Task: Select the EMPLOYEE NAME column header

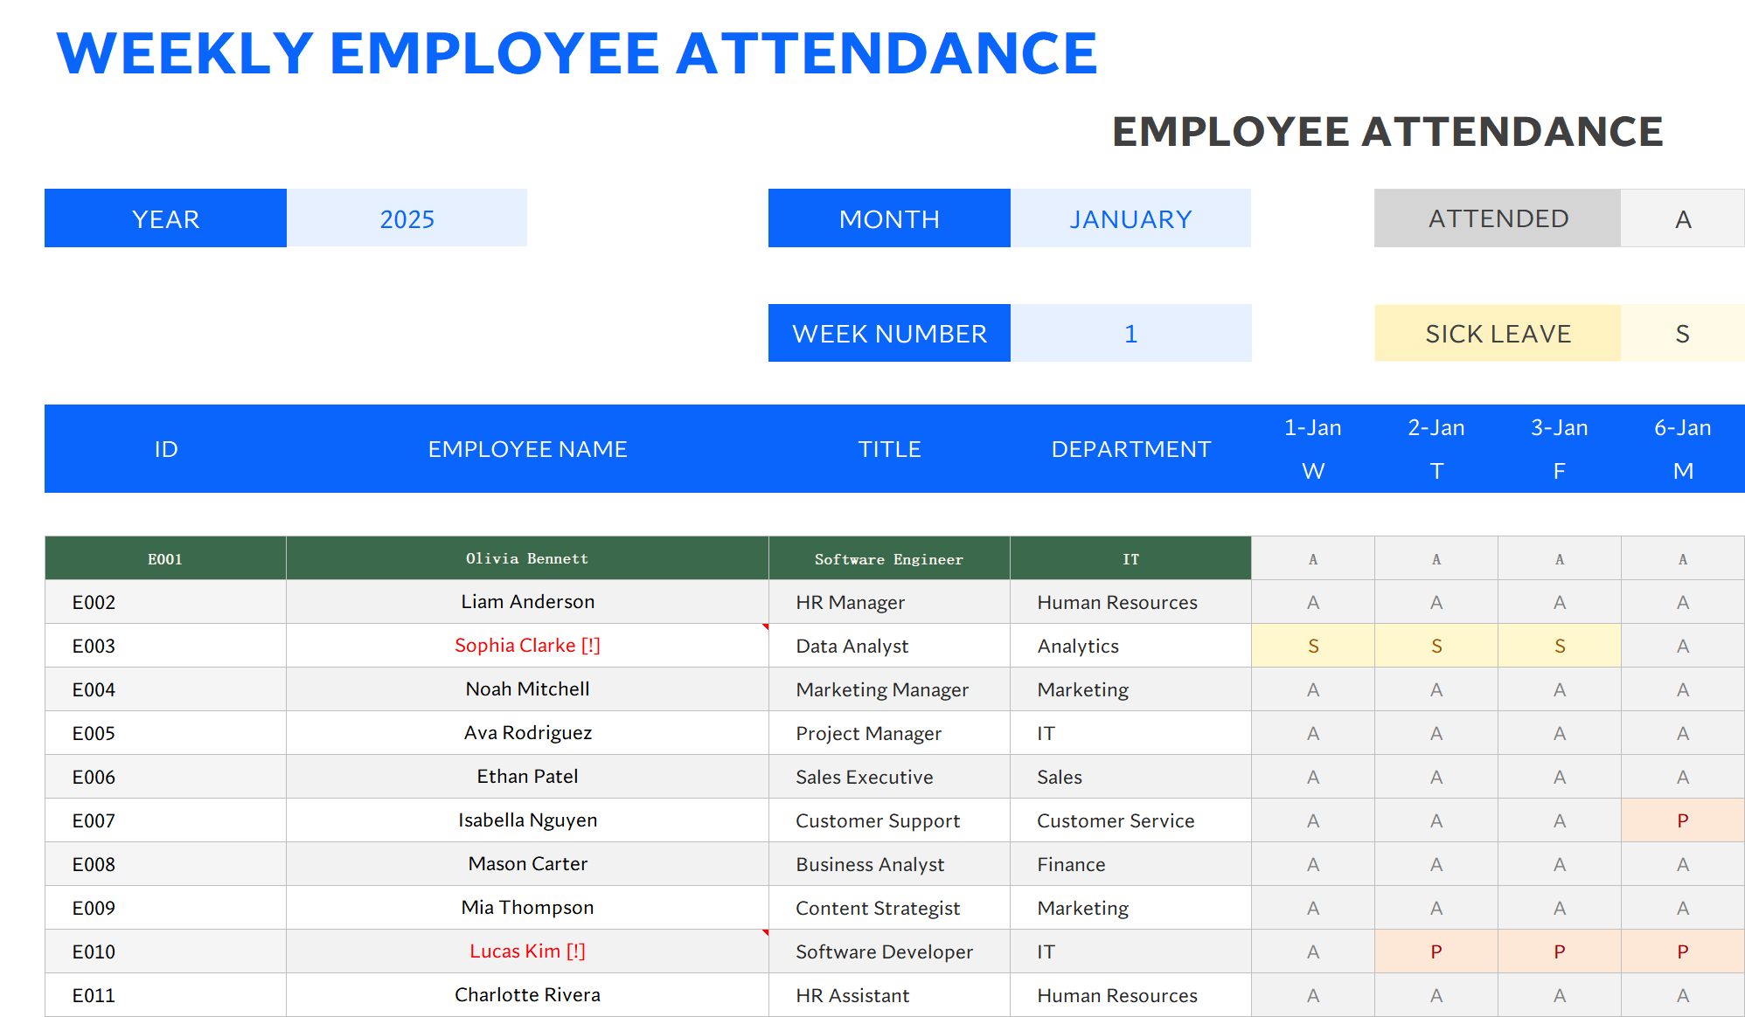Action: (x=527, y=449)
